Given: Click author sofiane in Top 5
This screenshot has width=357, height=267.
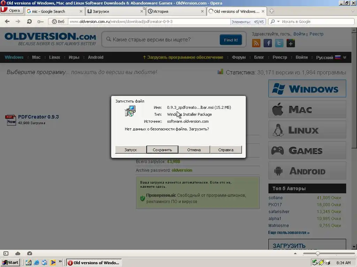Looking at the screenshot, I should click(x=275, y=198).
